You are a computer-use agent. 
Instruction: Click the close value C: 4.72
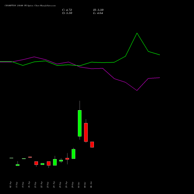tap(67, 10)
